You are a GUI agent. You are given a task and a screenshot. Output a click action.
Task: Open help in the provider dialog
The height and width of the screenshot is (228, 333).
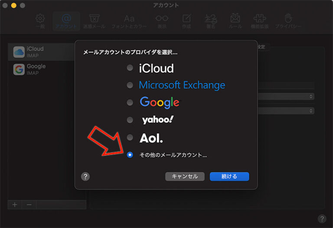point(85,176)
